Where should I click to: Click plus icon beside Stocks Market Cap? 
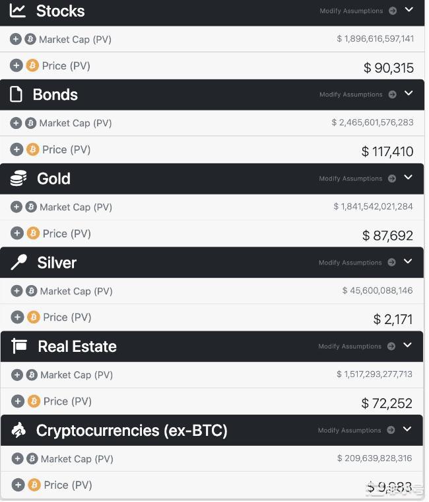tap(16, 39)
